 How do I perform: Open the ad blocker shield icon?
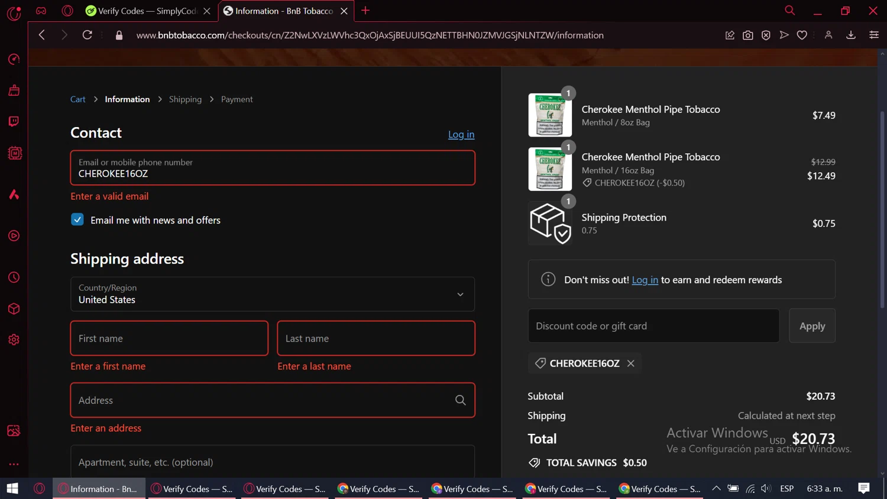click(766, 35)
